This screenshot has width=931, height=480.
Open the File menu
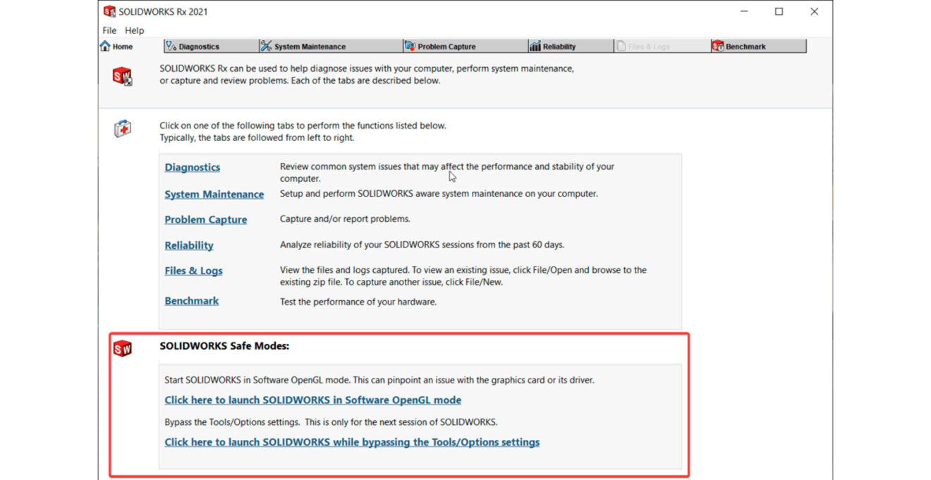click(109, 30)
